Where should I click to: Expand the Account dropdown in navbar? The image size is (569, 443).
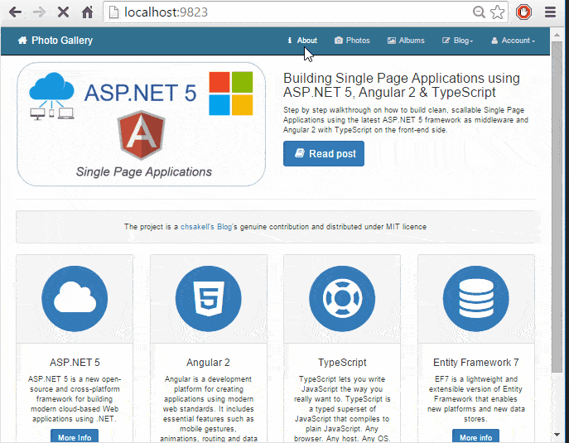513,41
